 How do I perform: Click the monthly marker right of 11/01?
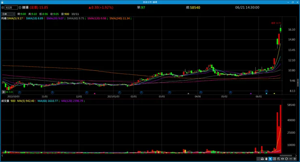pos(52,93)
